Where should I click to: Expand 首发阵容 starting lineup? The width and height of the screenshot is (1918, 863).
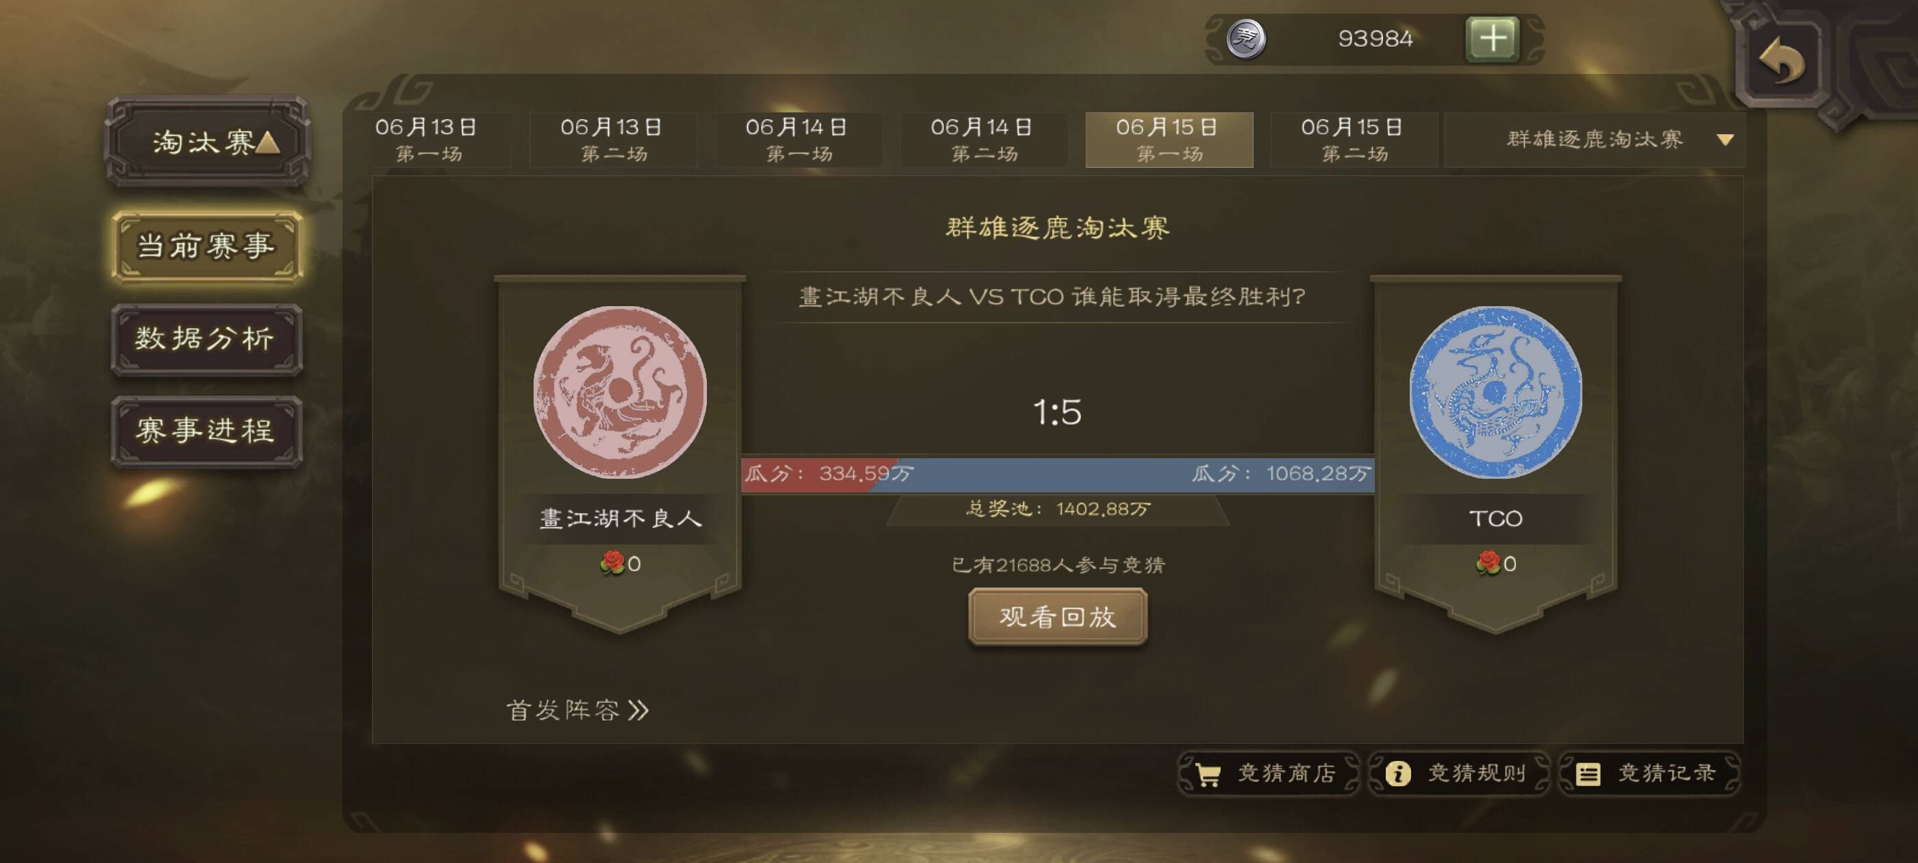(x=577, y=710)
